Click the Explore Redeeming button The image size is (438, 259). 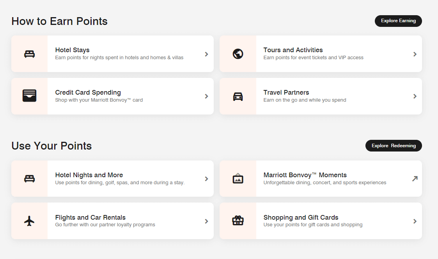point(394,146)
